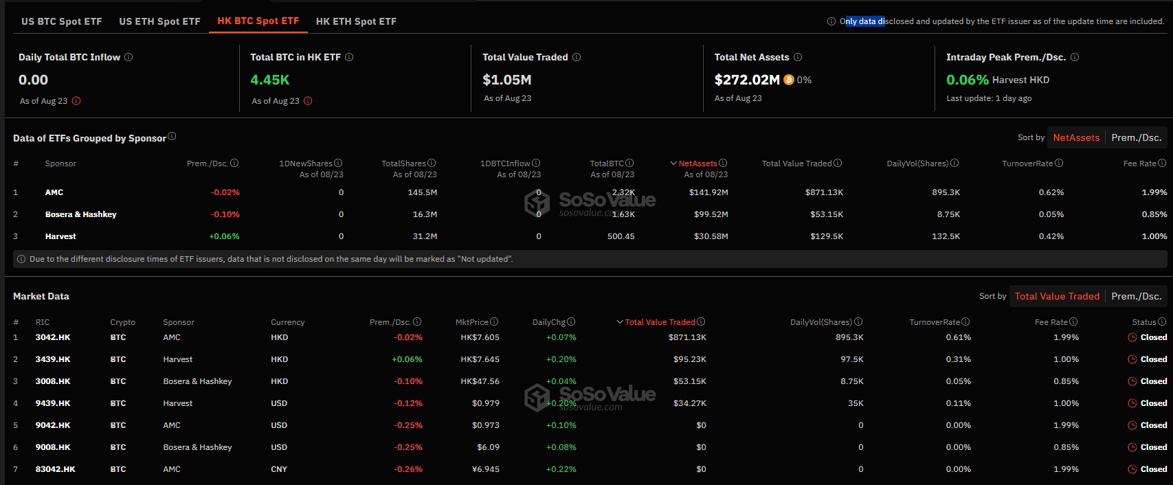The image size is (1173, 485).
Task: Click info icon beside Total Net Assets
Action: coord(798,57)
